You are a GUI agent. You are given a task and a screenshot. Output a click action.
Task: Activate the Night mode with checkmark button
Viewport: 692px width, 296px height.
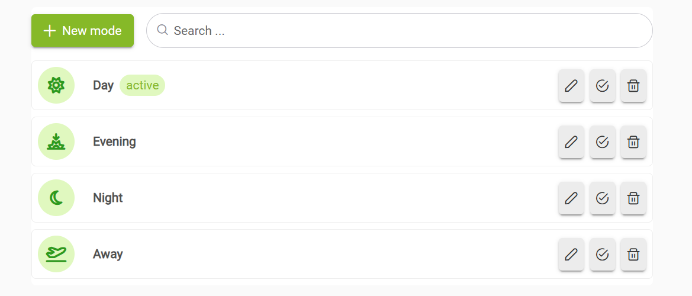[x=602, y=198]
